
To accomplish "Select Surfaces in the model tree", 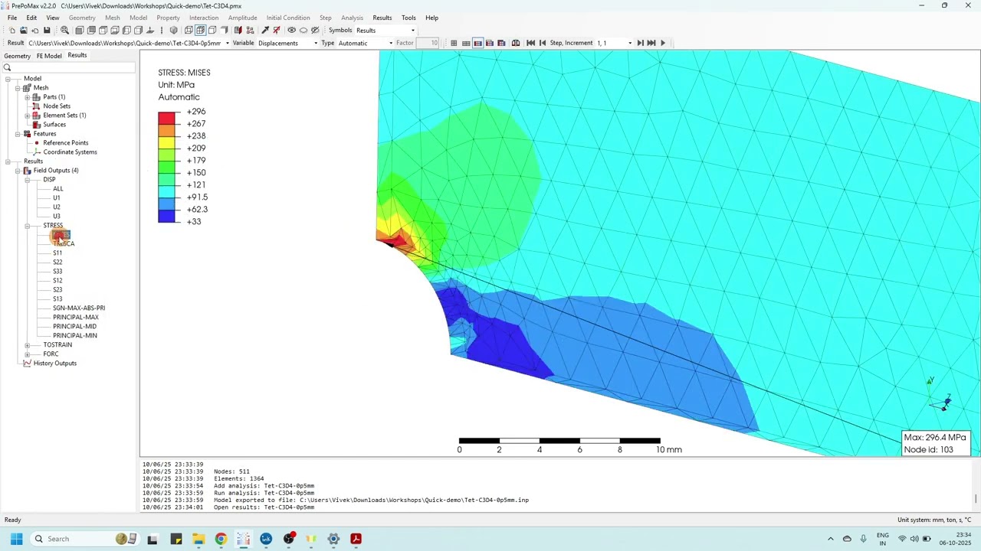I will (54, 125).
